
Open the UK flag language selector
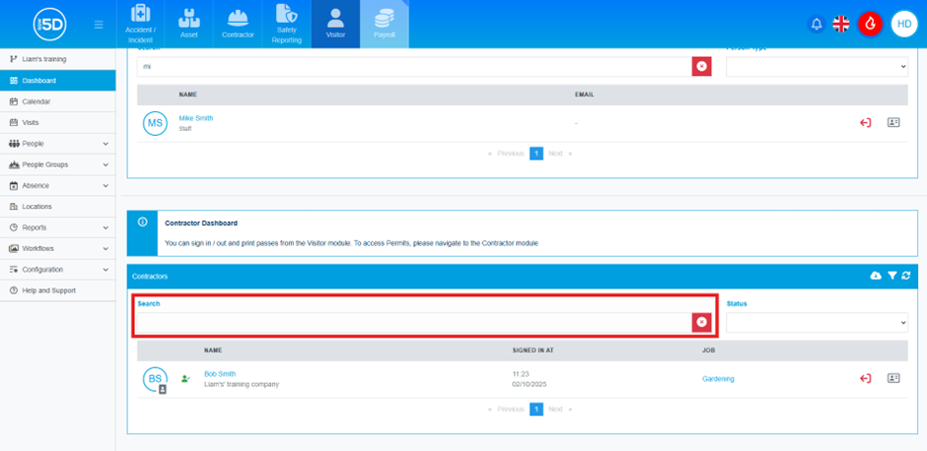point(841,25)
